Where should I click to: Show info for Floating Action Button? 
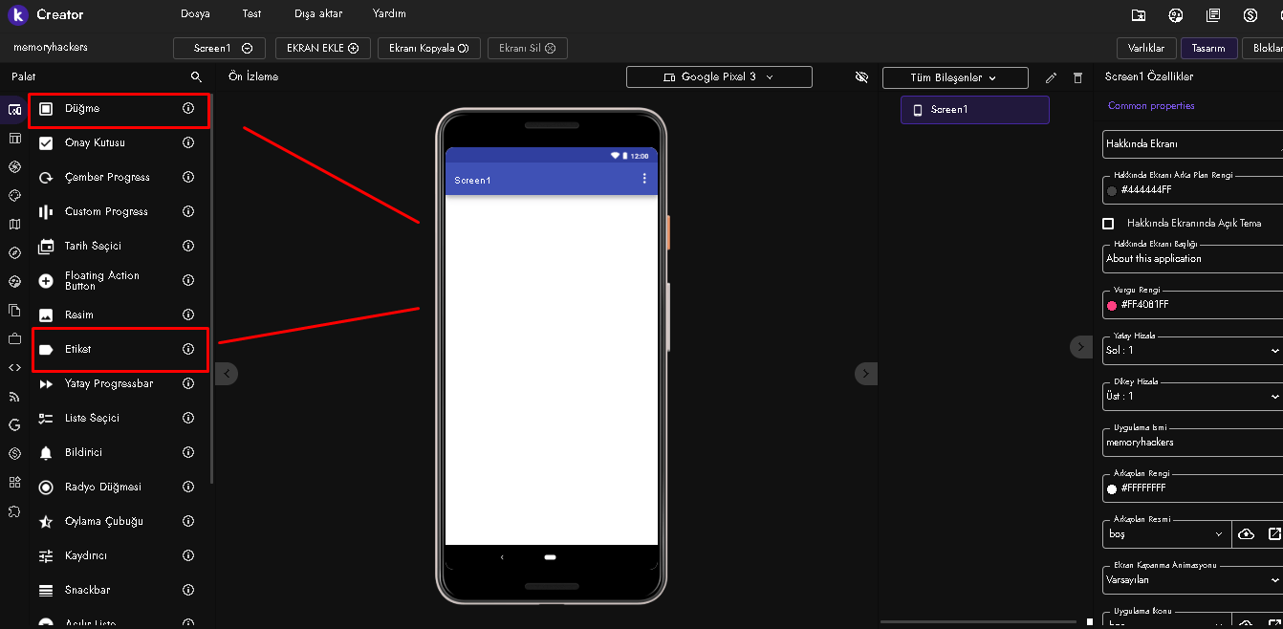pos(188,280)
